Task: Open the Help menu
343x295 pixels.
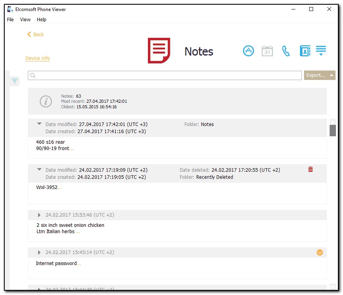Action: pyautogui.click(x=41, y=20)
